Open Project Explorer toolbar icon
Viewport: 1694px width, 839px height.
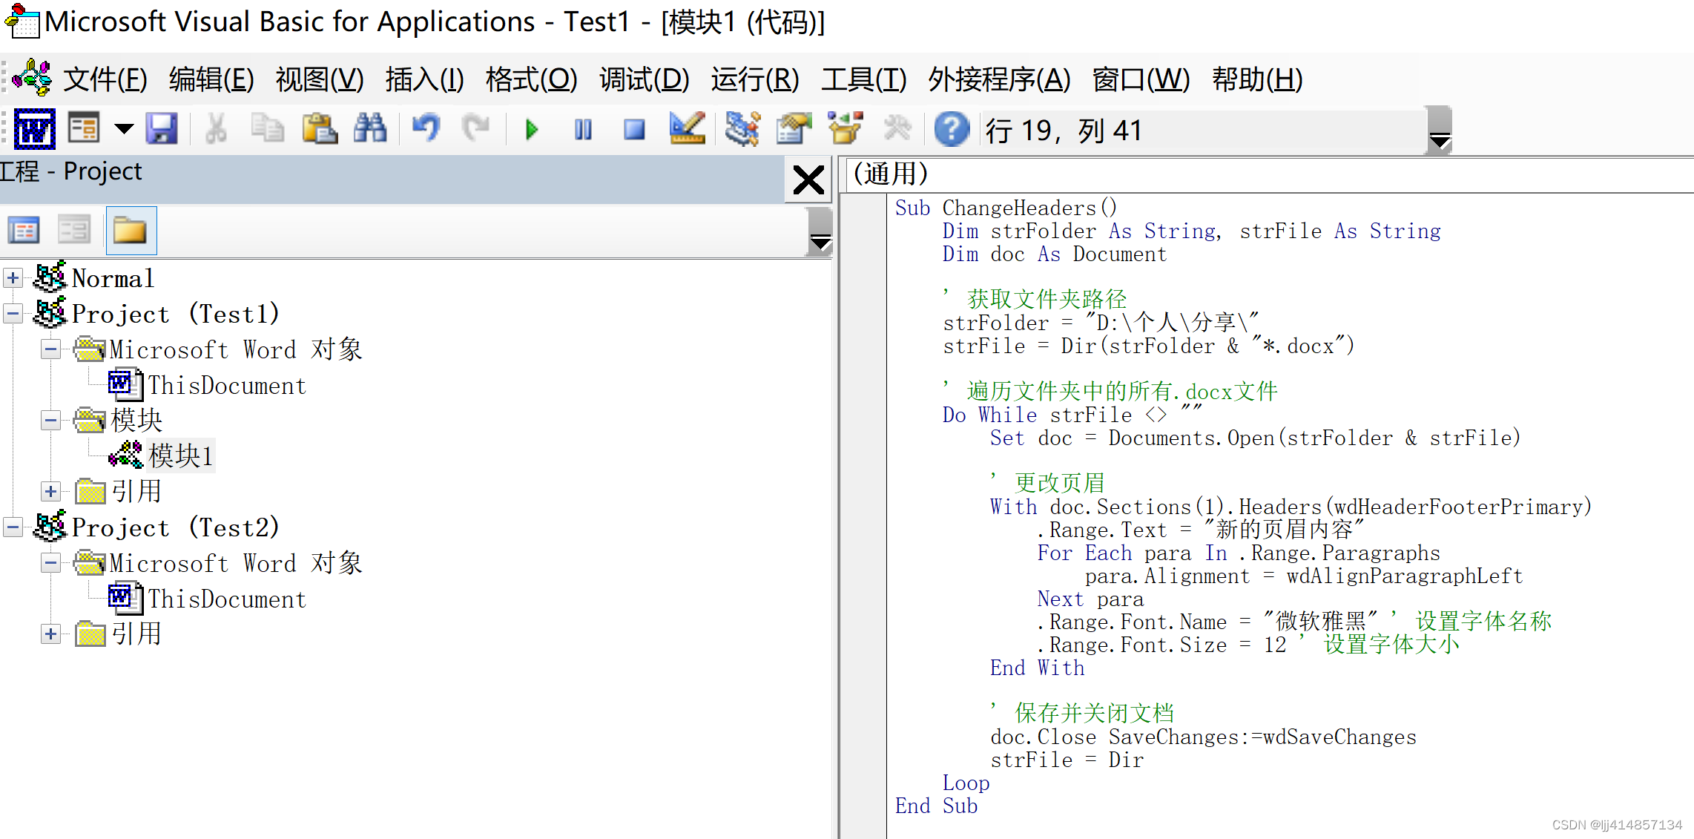[742, 130]
